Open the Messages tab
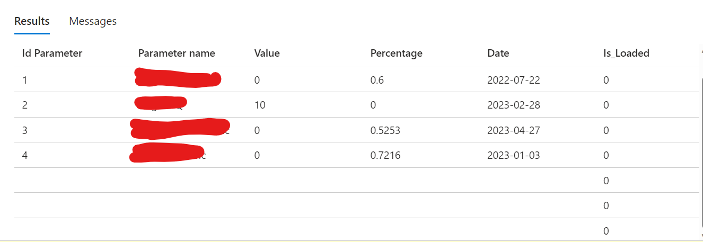The image size is (703, 242). coord(93,21)
